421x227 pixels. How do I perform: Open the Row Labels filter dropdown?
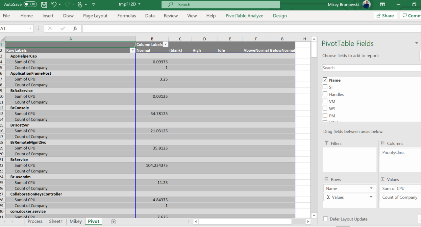click(133, 50)
